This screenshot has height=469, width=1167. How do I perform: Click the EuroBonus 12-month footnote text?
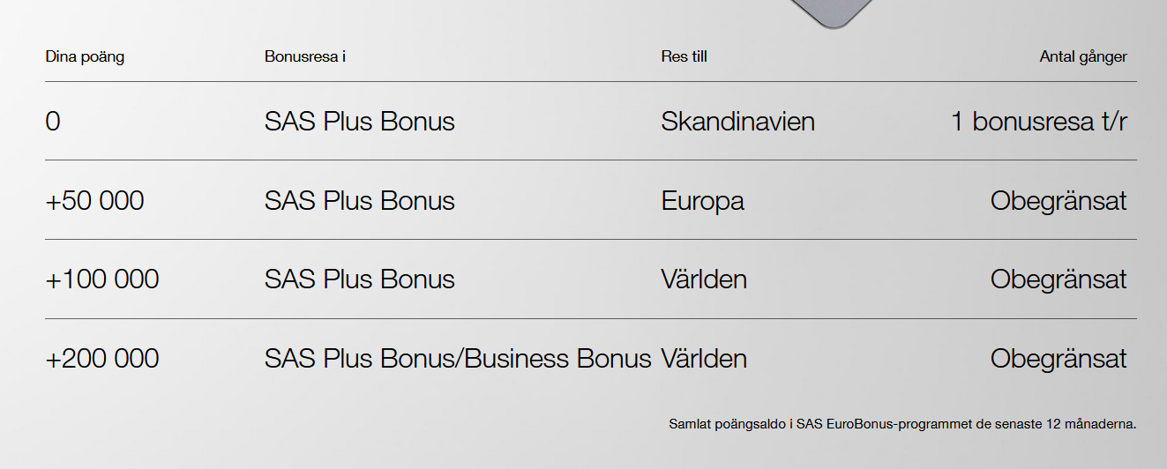[902, 424]
